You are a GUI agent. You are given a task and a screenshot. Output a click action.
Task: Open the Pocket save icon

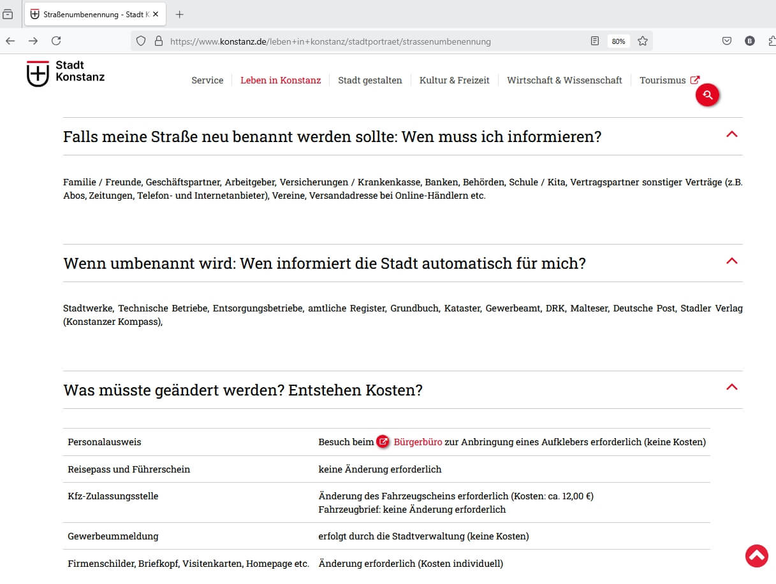[726, 41]
